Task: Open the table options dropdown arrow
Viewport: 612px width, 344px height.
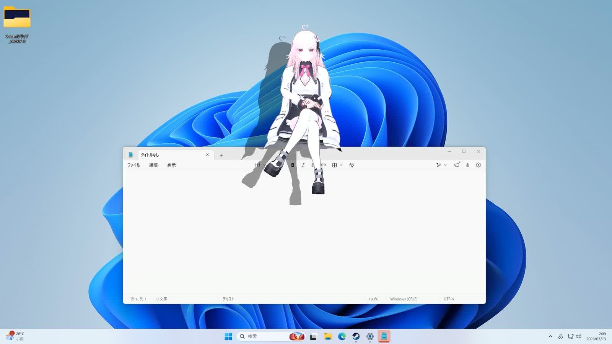Action: 341,165
